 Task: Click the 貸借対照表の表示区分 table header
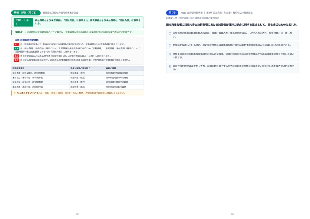(x=87, y=68)
